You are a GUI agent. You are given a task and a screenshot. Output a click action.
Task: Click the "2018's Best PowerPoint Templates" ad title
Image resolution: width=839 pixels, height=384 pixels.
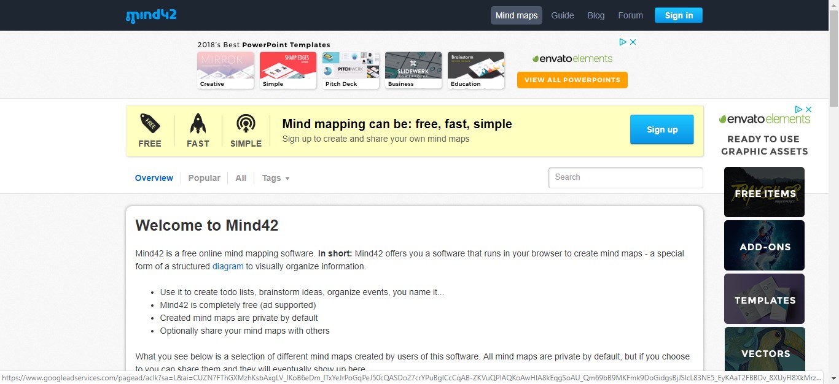click(x=264, y=45)
